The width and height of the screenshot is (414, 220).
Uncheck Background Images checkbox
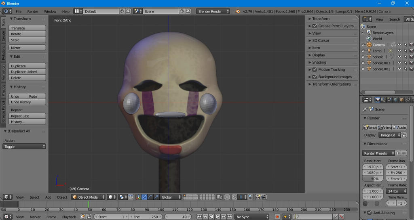click(x=315, y=77)
